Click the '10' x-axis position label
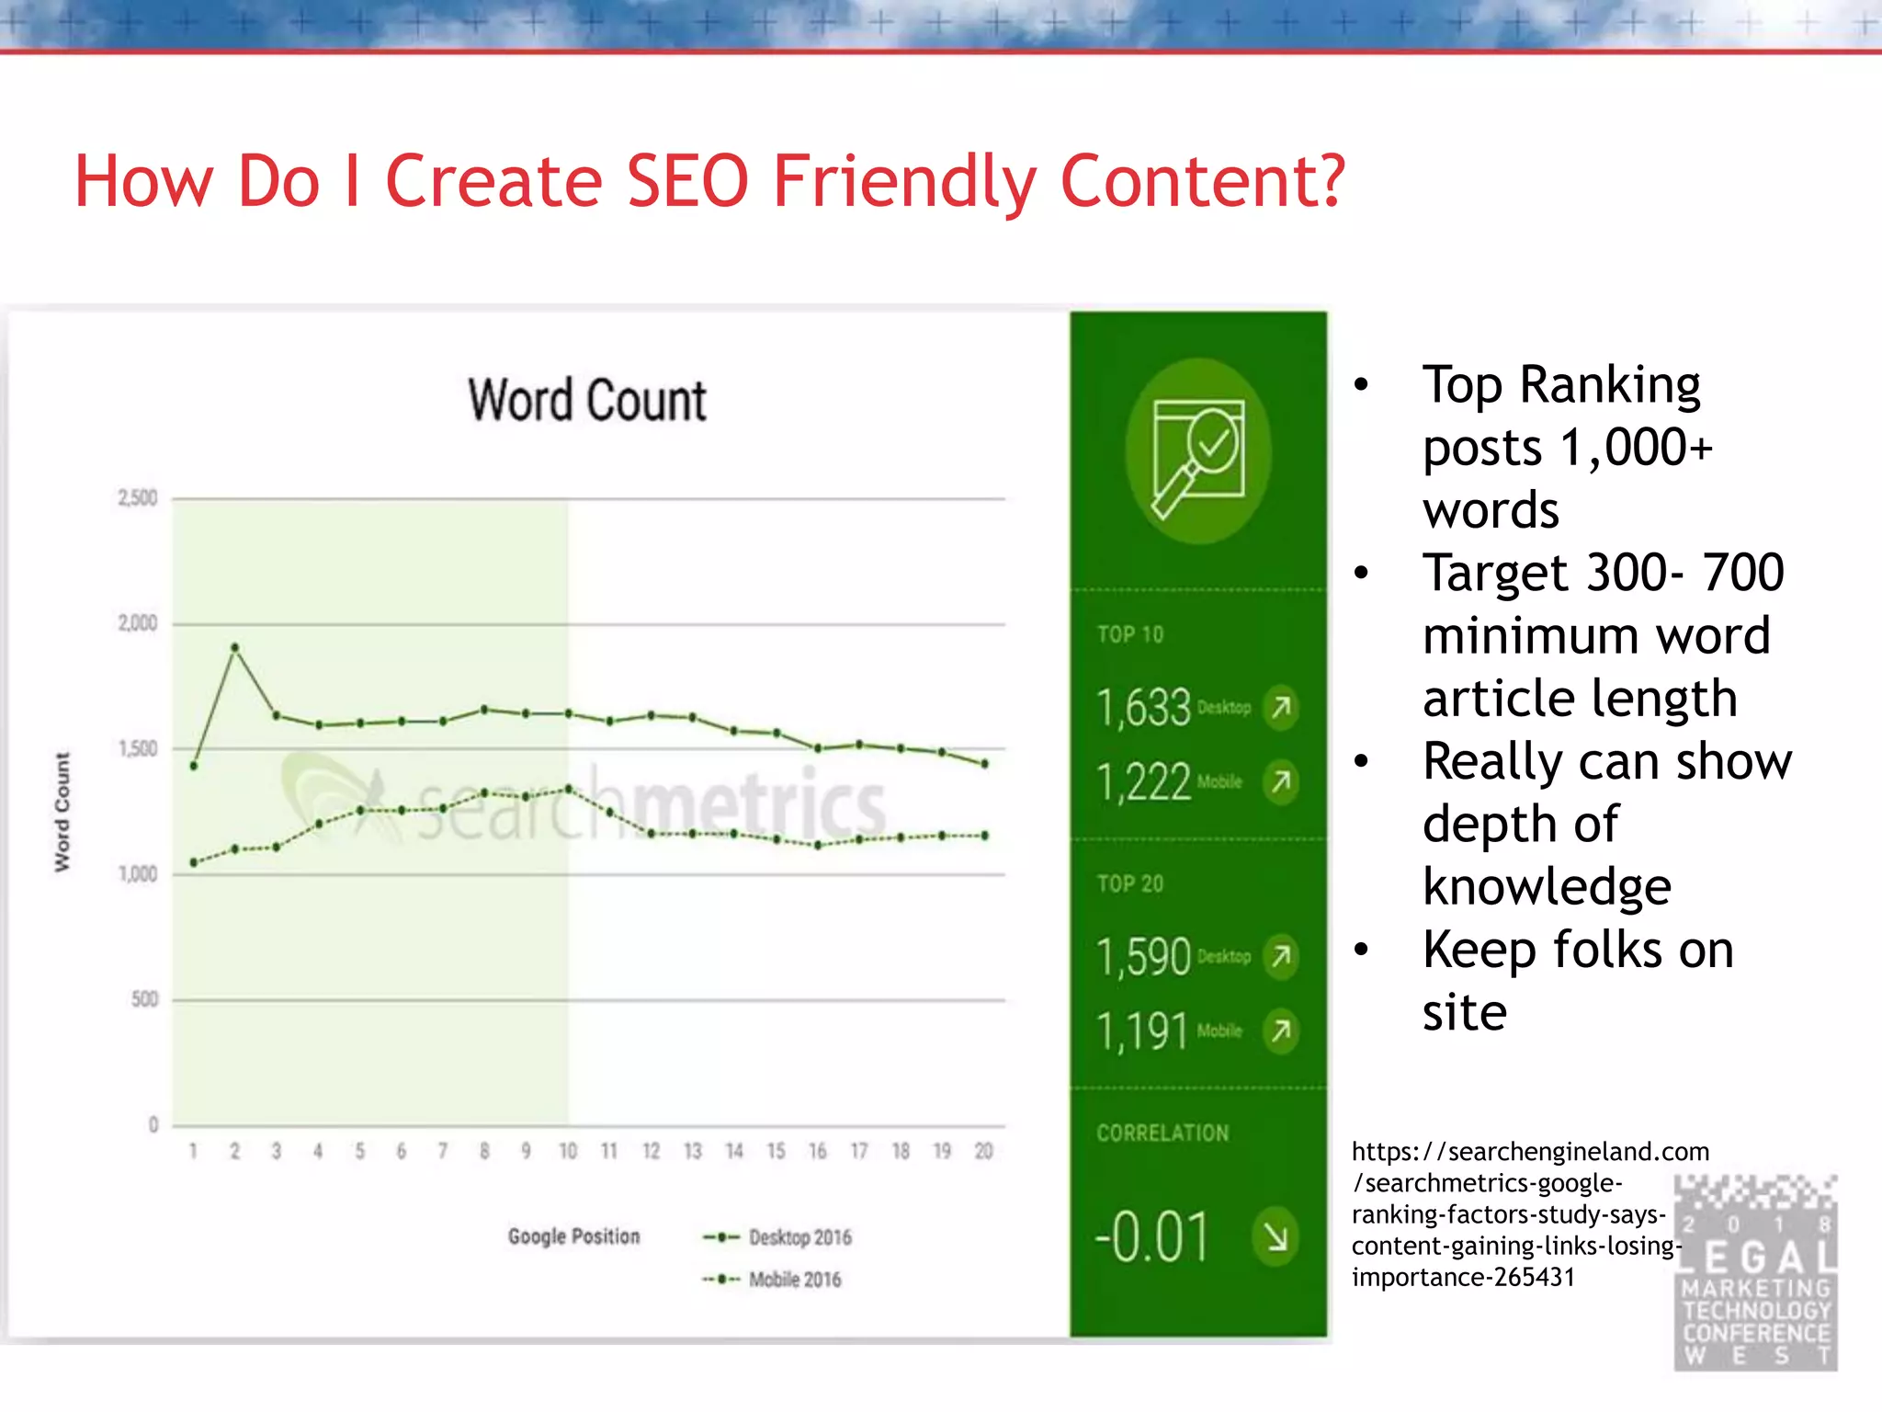 [568, 1151]
